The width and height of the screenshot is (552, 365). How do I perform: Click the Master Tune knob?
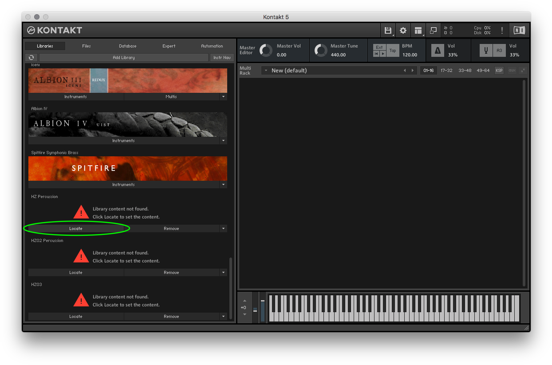[x=320, y=50]
